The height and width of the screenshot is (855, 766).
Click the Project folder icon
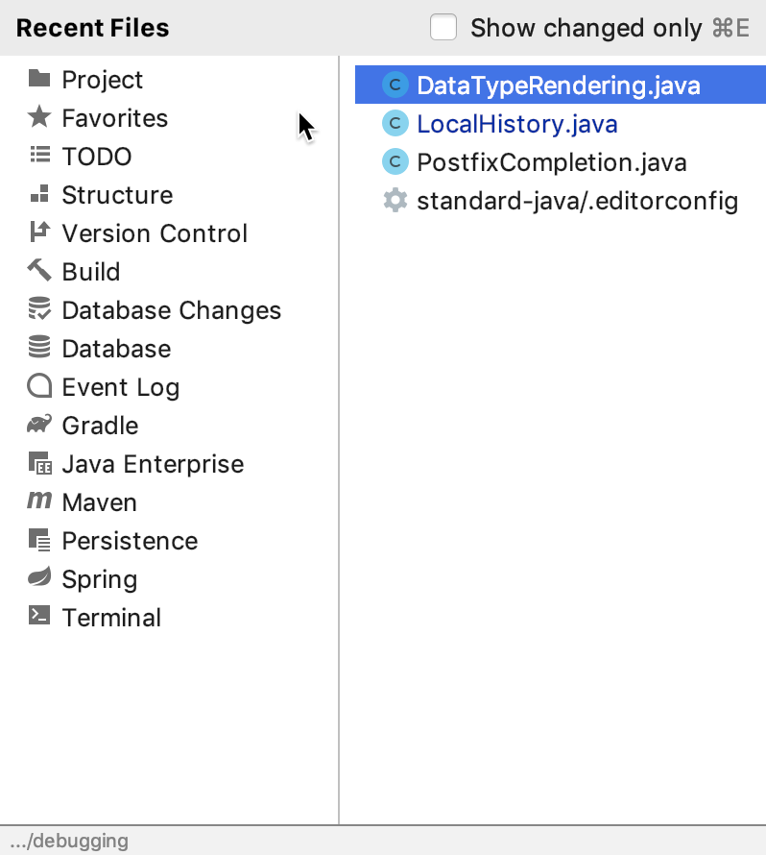39,79
